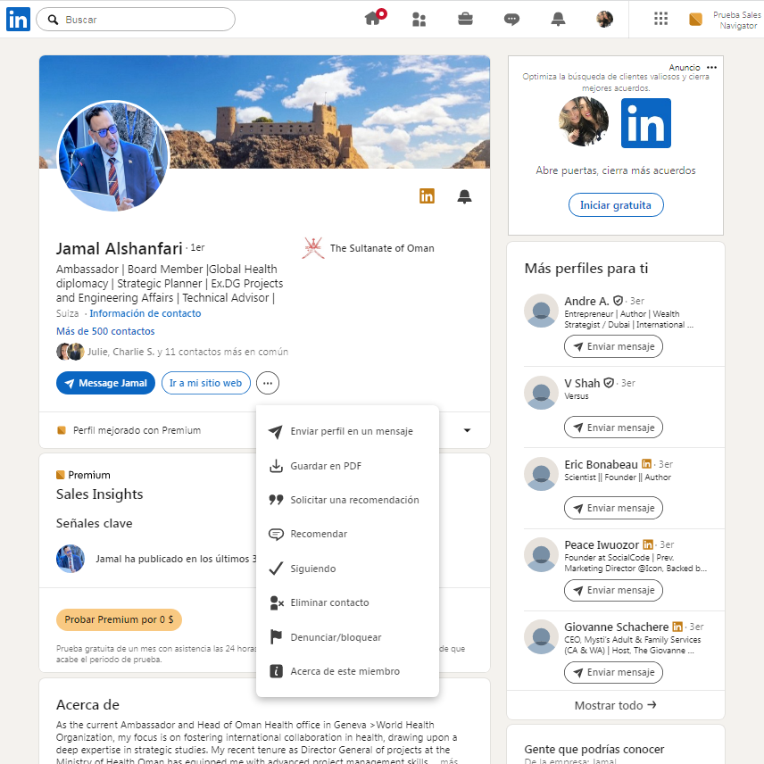This screenshot has height=764, width=764.
Task: Click the Premium label icon in Sales Insights
Action: [x=61, y=475]
